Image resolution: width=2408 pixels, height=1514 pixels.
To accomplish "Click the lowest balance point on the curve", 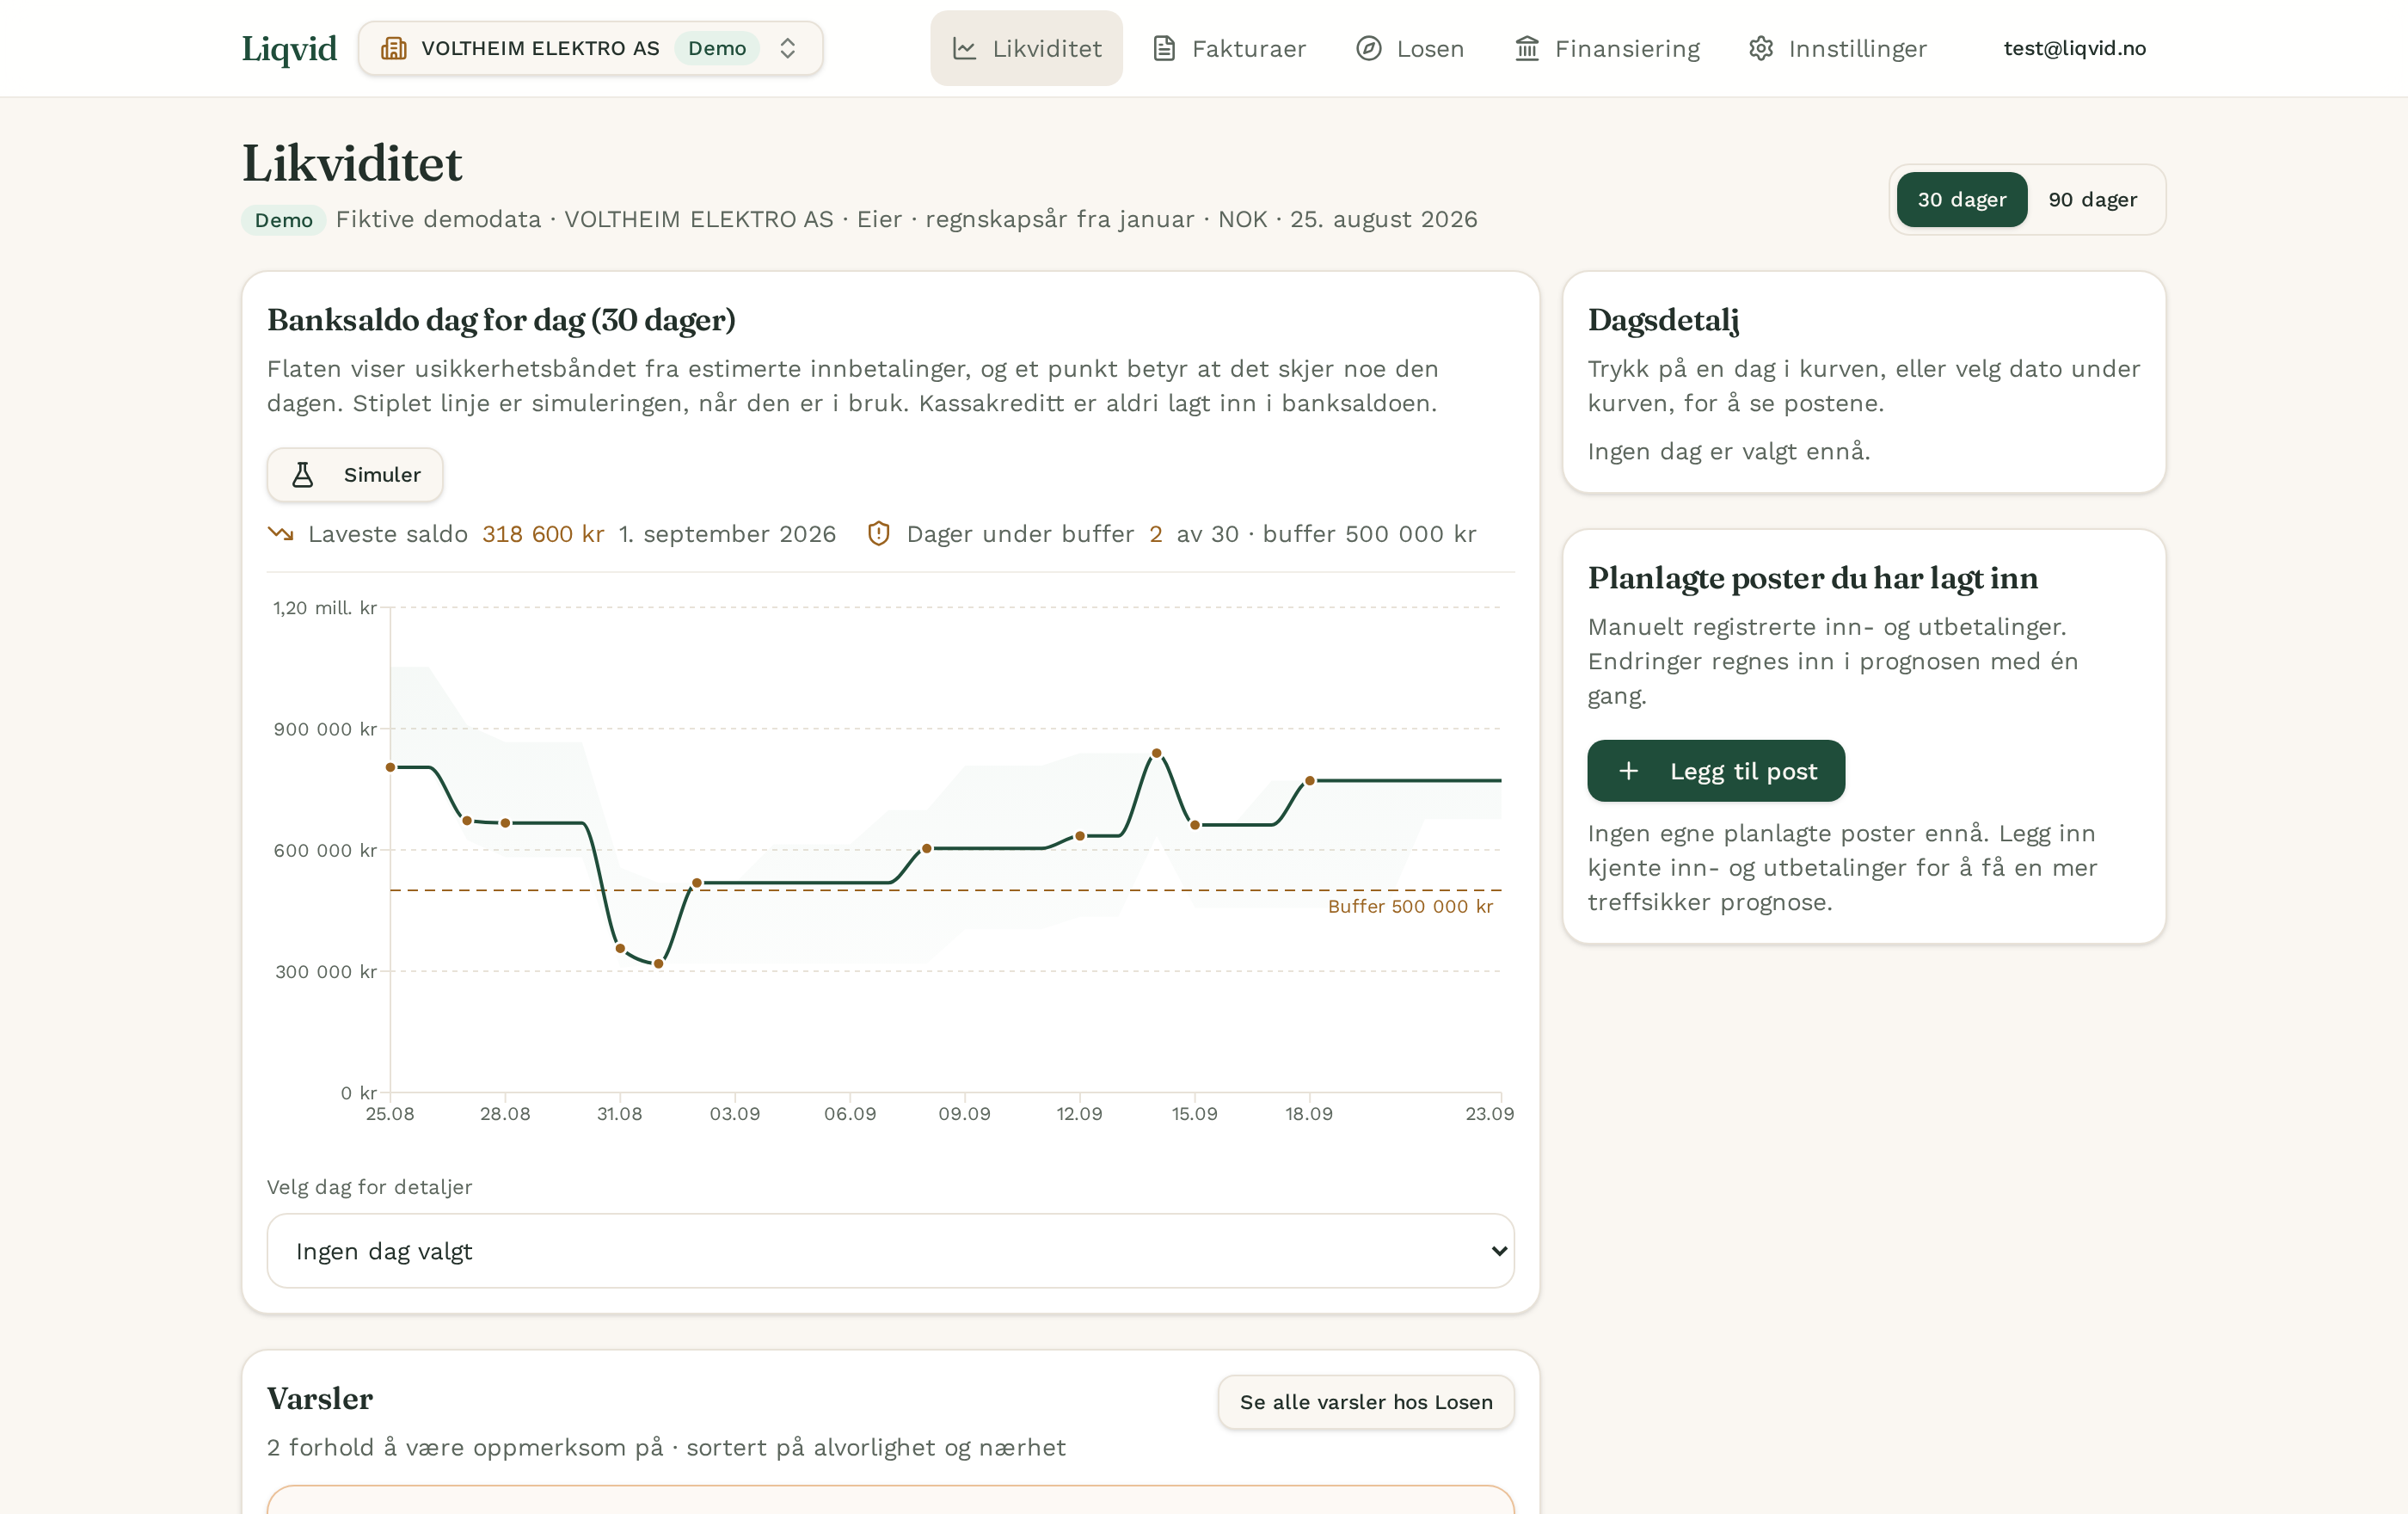I will click(658, 964).
